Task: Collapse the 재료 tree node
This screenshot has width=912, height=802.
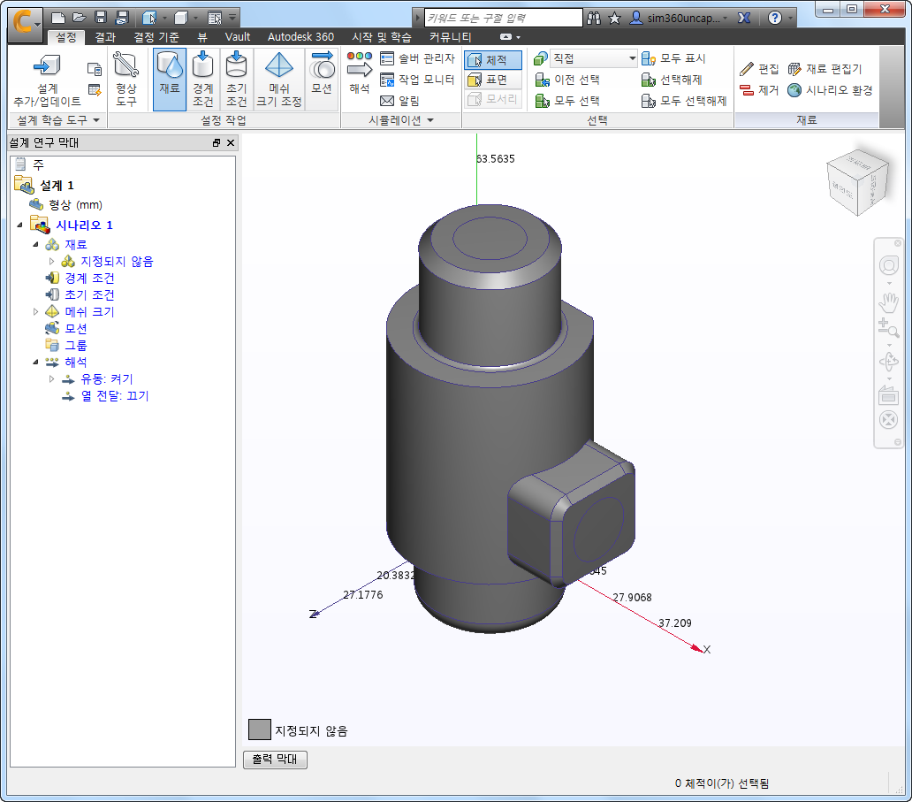Action: 35,244
